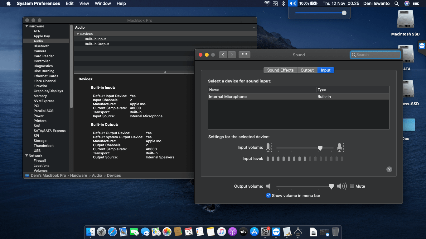Click the low microphone icon beside Input volume
426x239 pixels.
[x=269, y=148]
